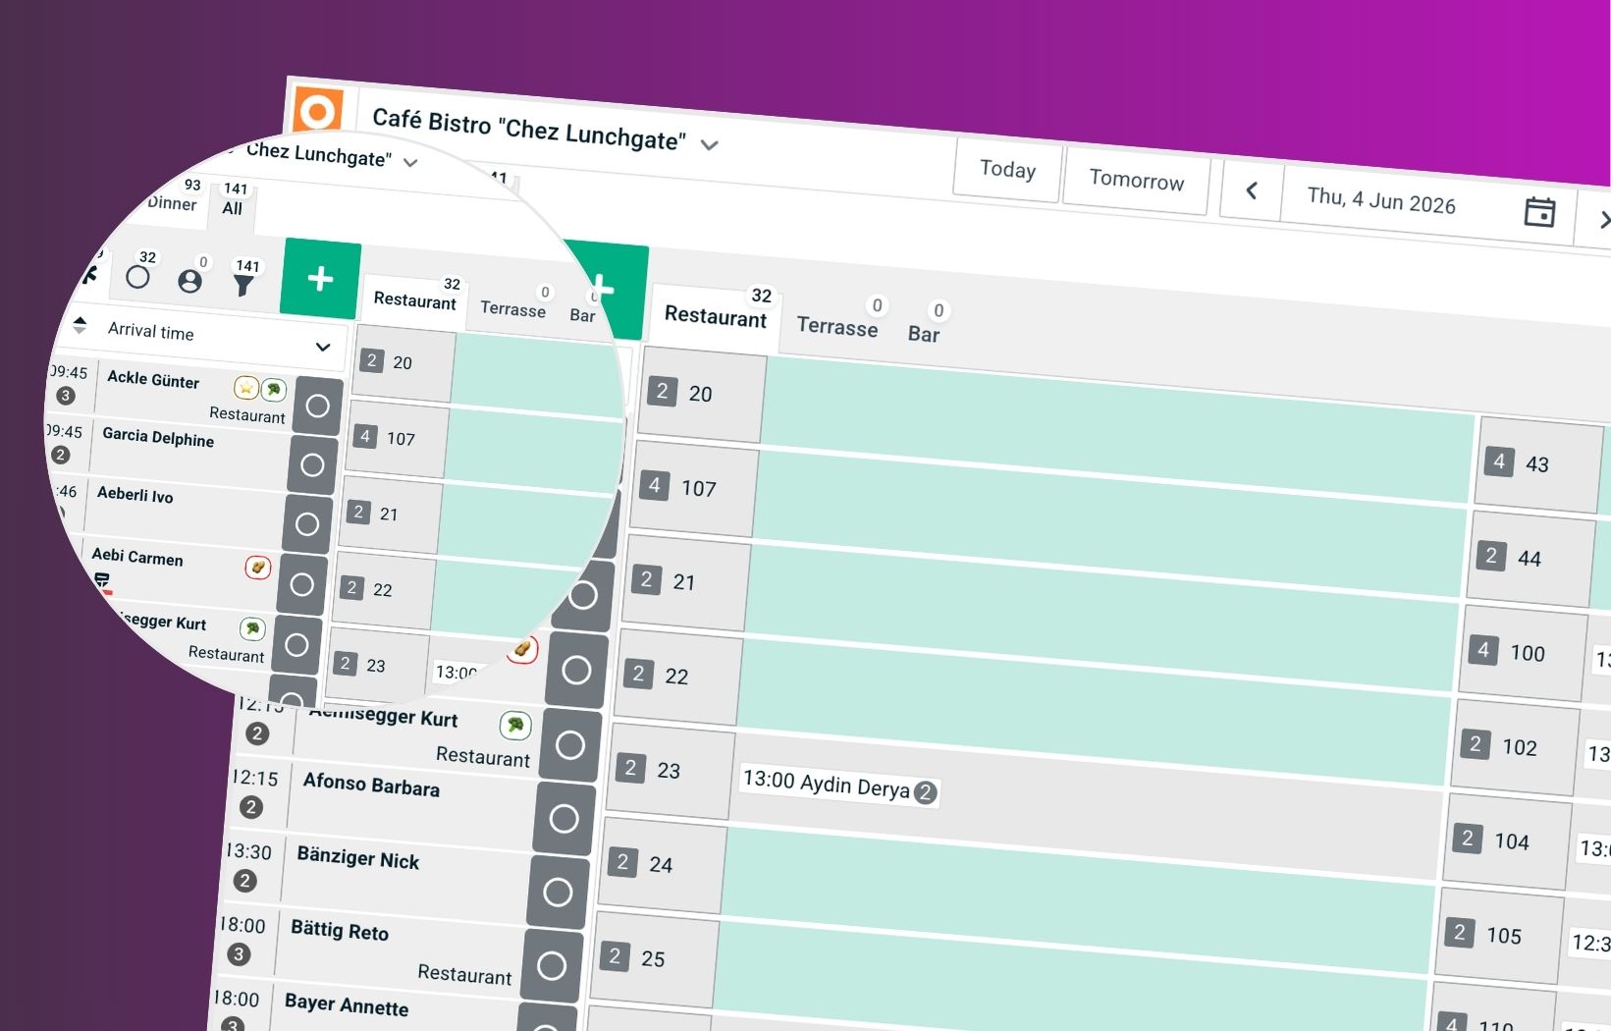Toggle status circle for Aebi Carmen
The image size is (1611, 1031).
point(301,585)
